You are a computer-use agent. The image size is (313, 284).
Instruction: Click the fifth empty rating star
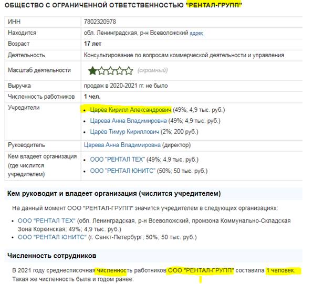click(129, 71)
